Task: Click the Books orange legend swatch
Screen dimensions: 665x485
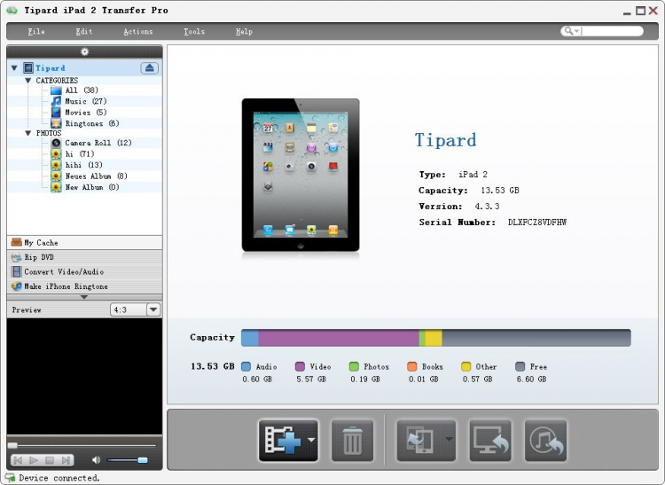Action: 411,366
